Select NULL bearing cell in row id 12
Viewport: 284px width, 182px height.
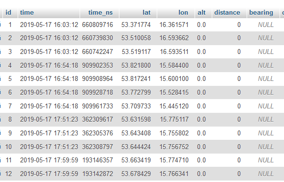pyautogui.click(x=266, y=174)
